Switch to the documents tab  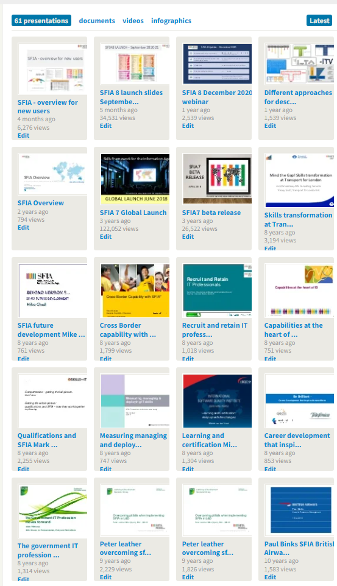point(97,21)
